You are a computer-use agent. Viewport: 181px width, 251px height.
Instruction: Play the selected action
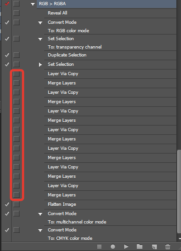[126, 246]
